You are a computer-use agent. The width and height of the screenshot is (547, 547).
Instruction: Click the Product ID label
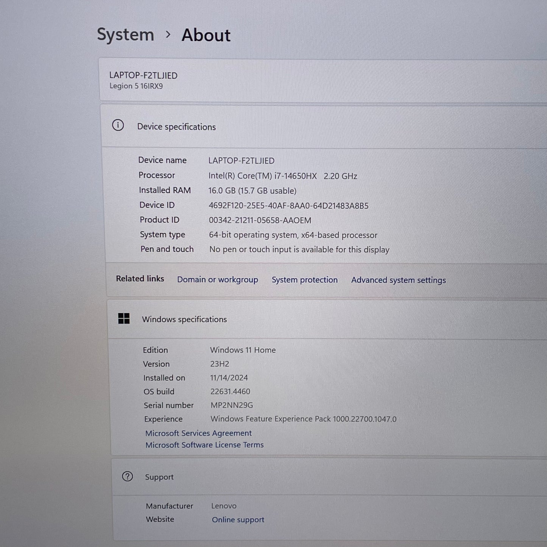[159, 220]
